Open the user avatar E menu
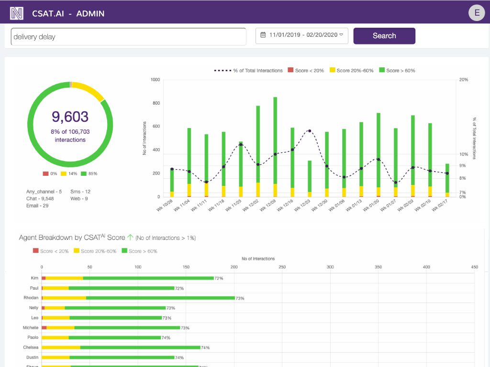This screenshot has width=490, height=367. (477, 13)
